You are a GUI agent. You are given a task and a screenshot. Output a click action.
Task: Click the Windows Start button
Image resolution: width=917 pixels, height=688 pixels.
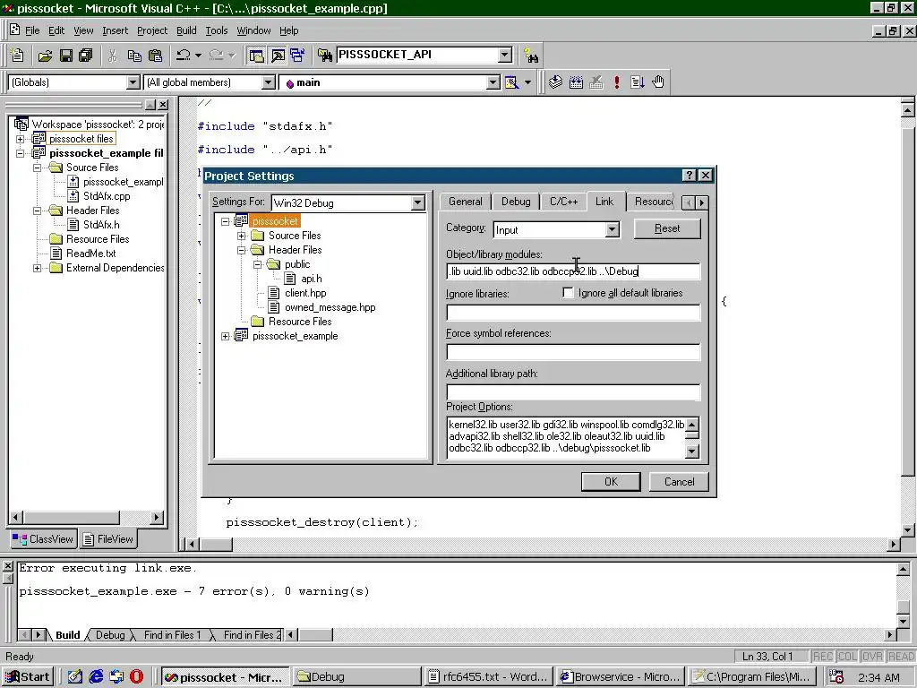pyautogui.click(x=28, y=677)
